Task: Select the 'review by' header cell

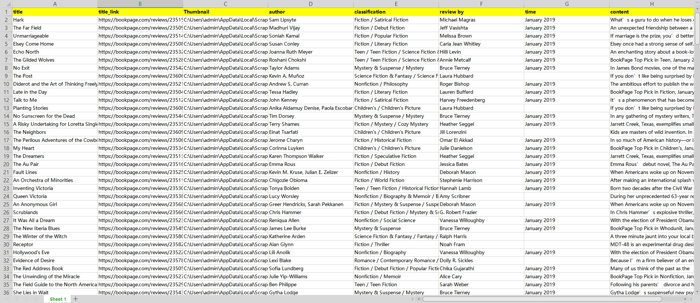Action: tap(482, 12)
